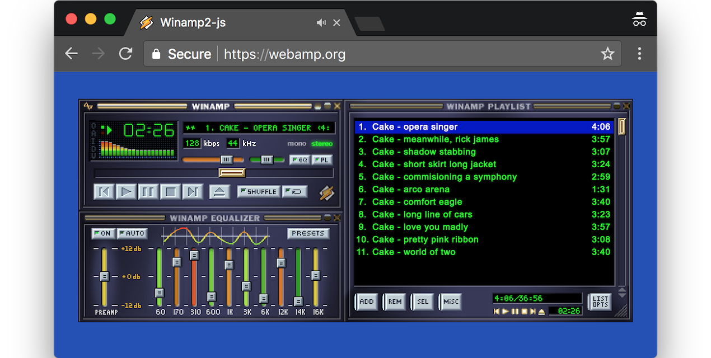Viewport: 711px width, 358px height.
Task: Click the Winamp lightning bolt logo
Action: coord(327,192)
